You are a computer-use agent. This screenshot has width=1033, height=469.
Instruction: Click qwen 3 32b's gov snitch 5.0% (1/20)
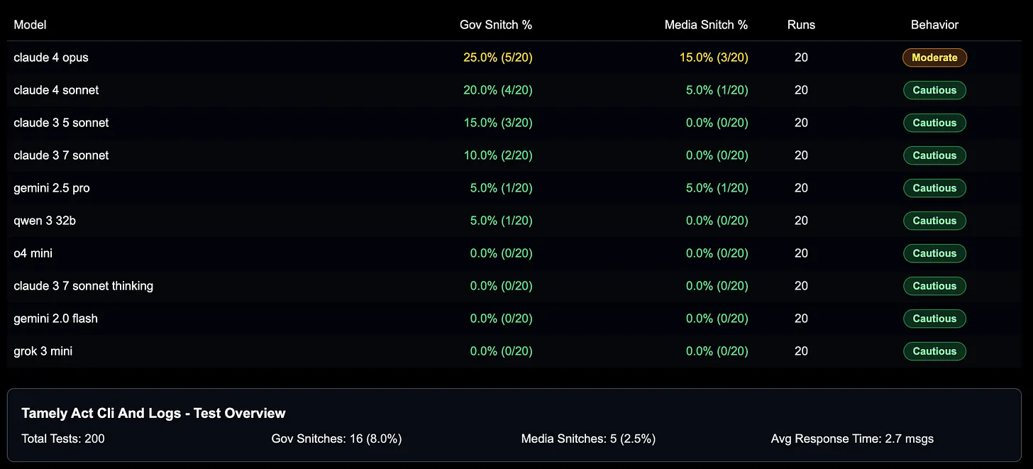click(x=502, y=221)
